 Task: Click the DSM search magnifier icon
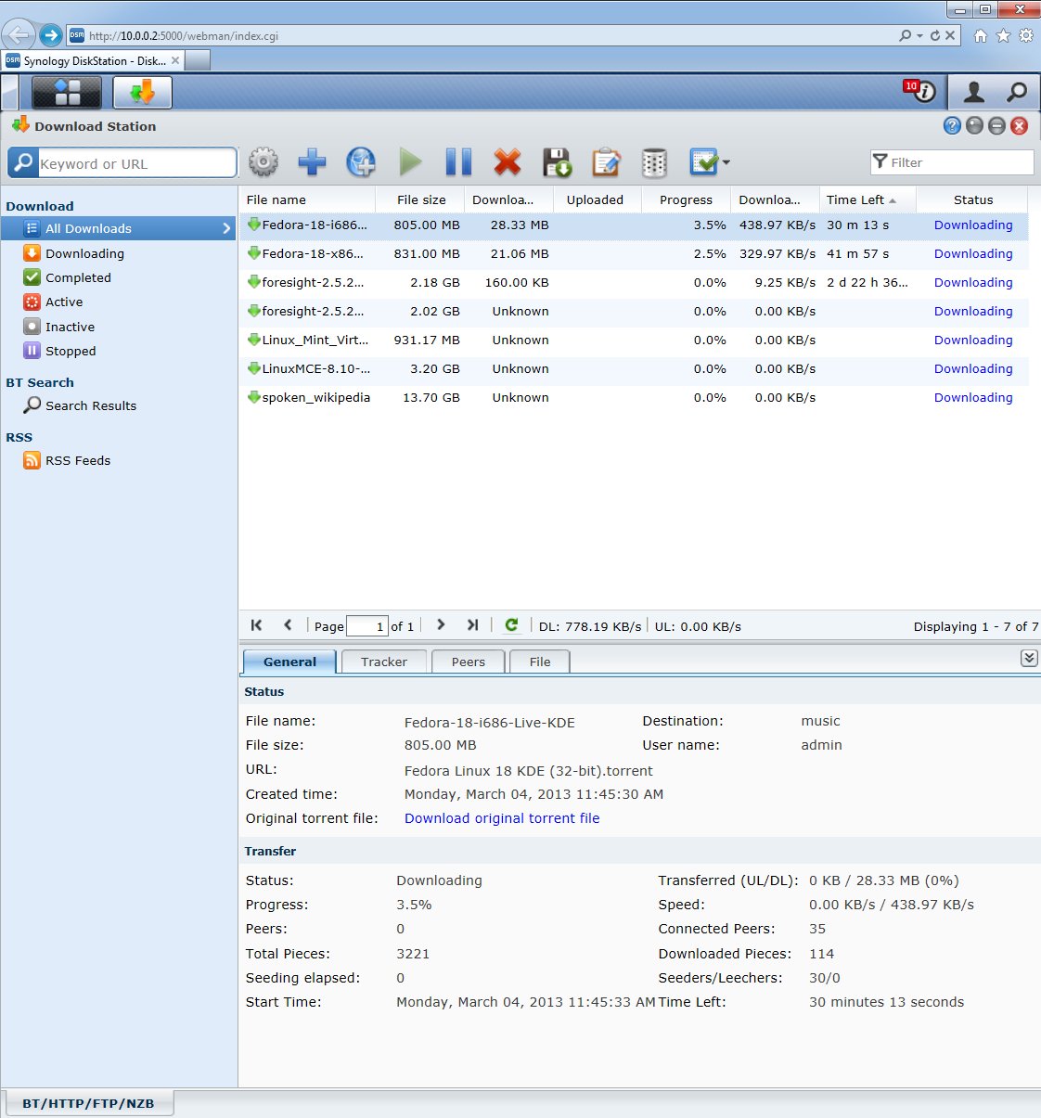1017,91
